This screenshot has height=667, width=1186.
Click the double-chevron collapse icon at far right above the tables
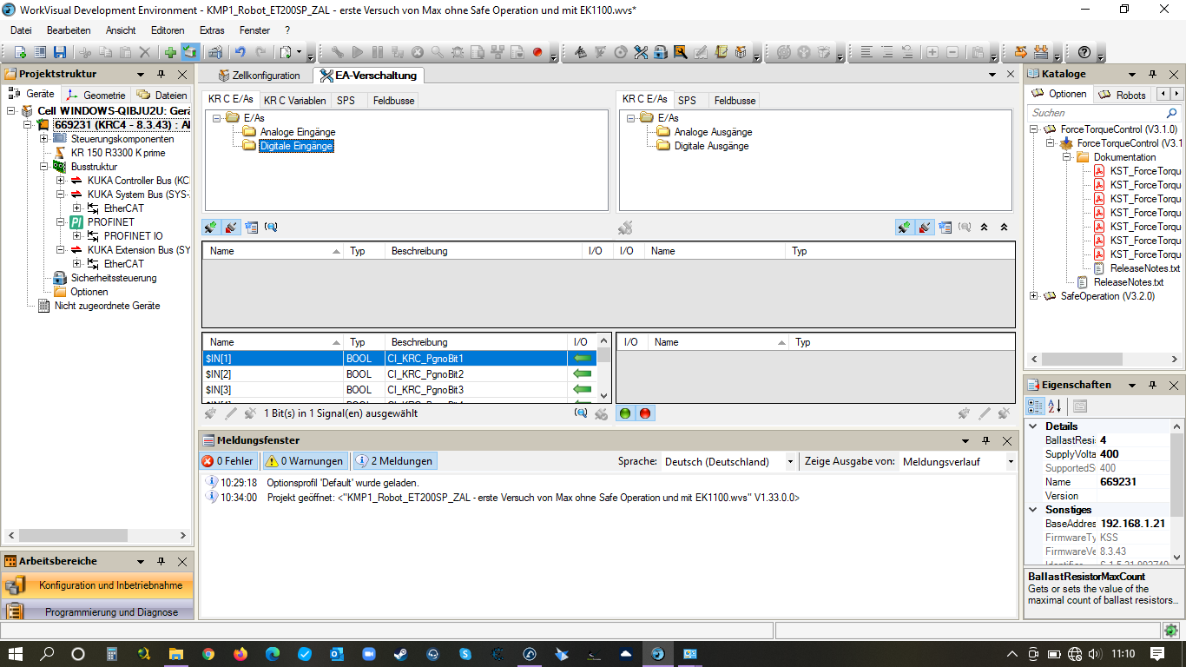1004,228
